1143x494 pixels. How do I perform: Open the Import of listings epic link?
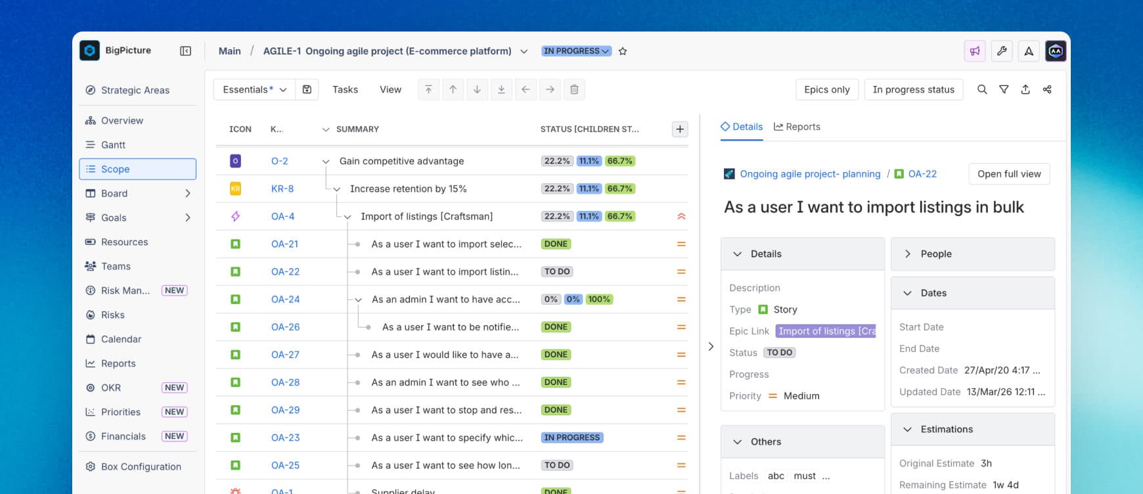point(826,331)
